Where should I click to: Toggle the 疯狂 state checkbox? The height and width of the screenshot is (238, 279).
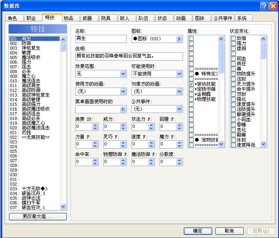coord(233,64)
